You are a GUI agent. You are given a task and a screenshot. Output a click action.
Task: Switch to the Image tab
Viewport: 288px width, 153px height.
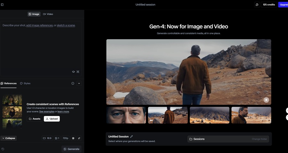34,14
